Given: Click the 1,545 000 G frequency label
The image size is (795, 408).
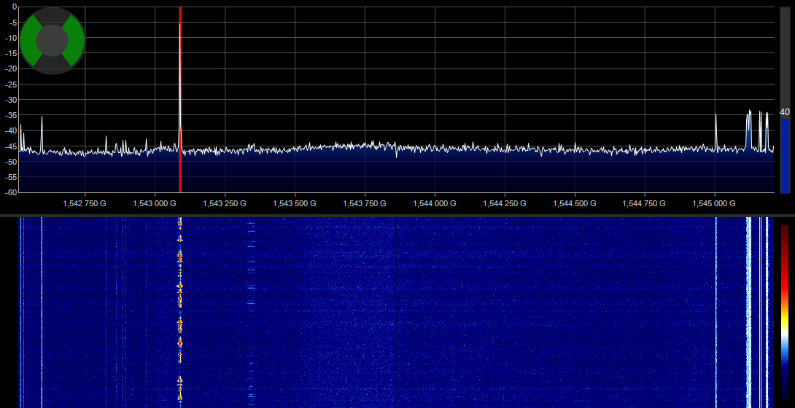Looking at the screenshot, I should point(714,203).
